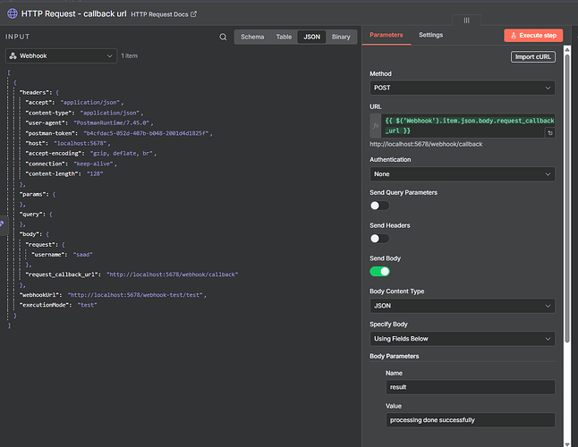Enable the Send Query Parameters toggle
Viewport: 578px width, 447px height.
tap(379, 206)
